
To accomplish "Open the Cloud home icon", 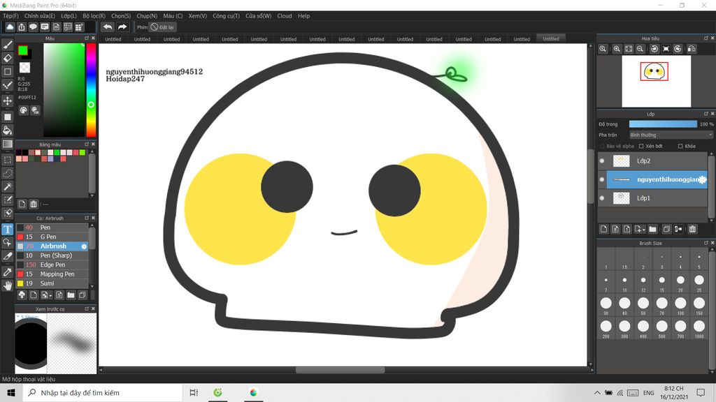I will point(10,27).
